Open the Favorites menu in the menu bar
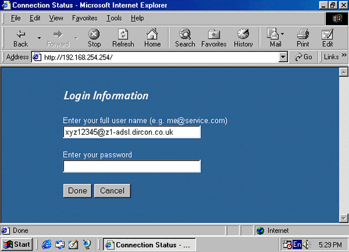Screen dimensions: 349x252 tap(85, 18)
